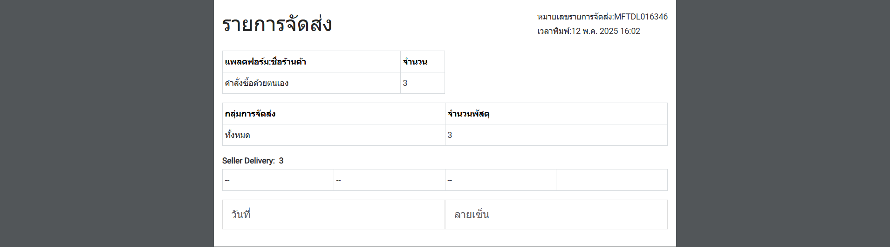Click the แพลตฟอร์ม:ชื่อร้านค้า column header
Image resolution: width=890 pixels, height=247 pixels.
pos(311,62)
